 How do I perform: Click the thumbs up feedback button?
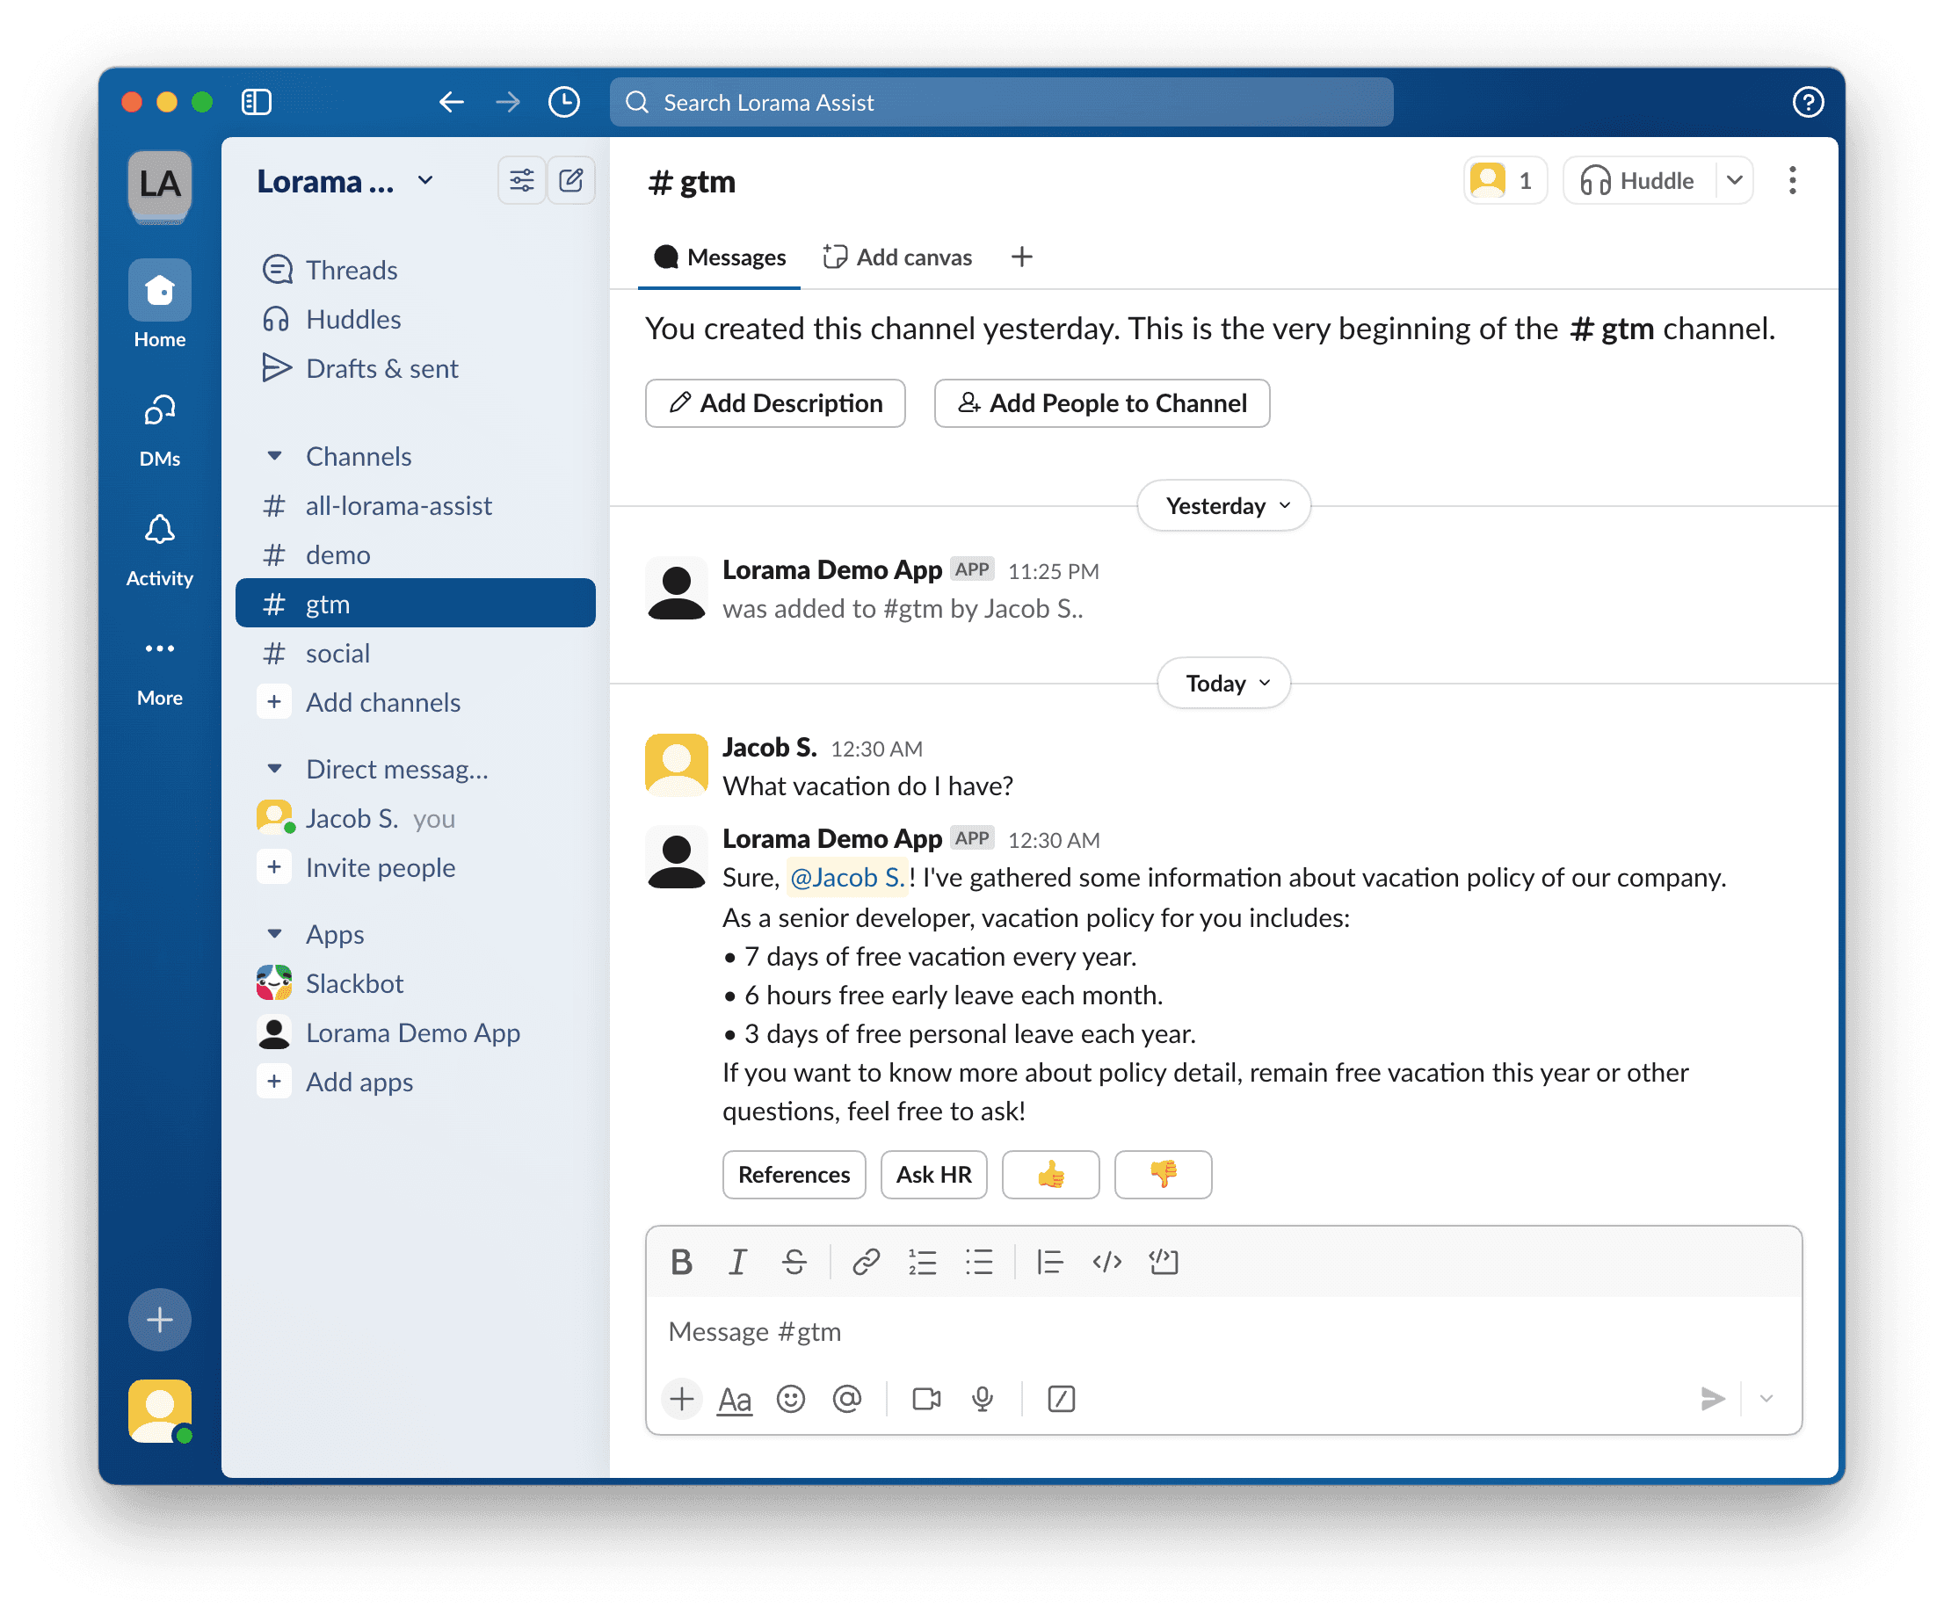(1049, 1175)
